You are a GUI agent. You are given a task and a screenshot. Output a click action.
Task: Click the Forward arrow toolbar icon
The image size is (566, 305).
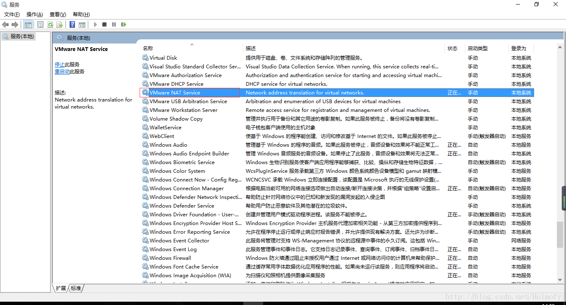pyautogui.click(x=15, y=24)
